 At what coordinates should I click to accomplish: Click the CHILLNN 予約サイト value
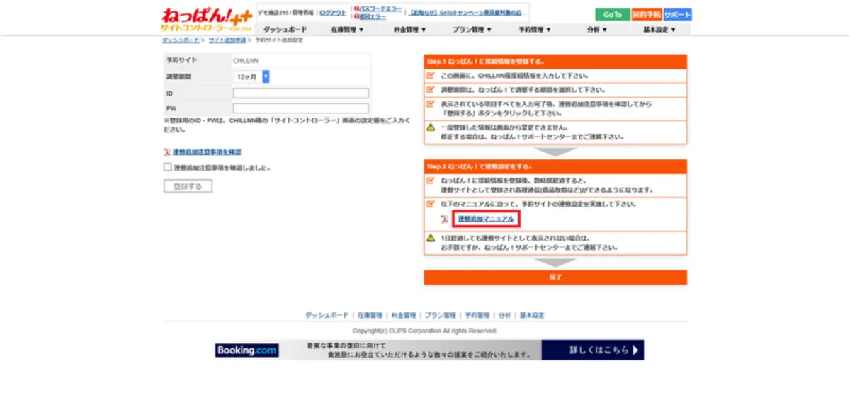246,61
